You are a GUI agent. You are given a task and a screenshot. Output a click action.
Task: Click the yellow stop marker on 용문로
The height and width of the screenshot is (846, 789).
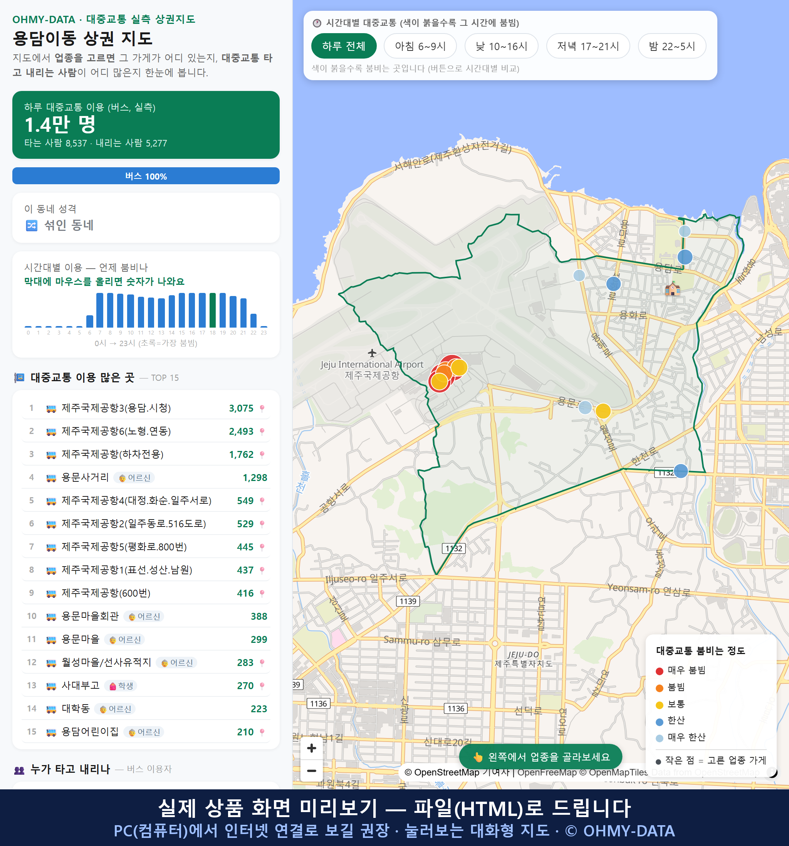[x=603, y=411]
